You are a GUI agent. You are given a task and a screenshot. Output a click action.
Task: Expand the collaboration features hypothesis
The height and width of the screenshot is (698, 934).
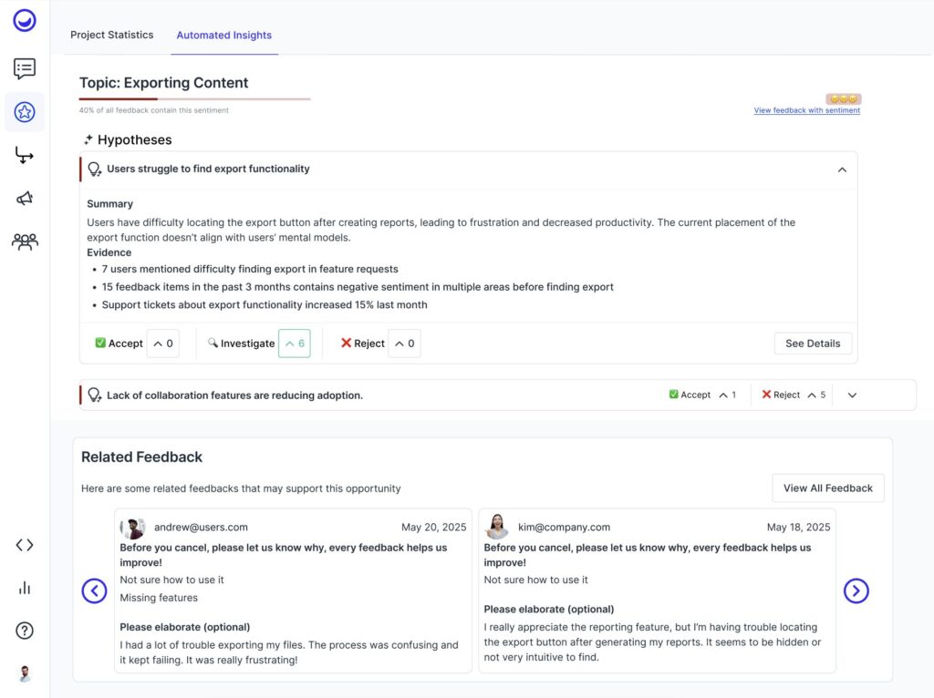point(852,395)
